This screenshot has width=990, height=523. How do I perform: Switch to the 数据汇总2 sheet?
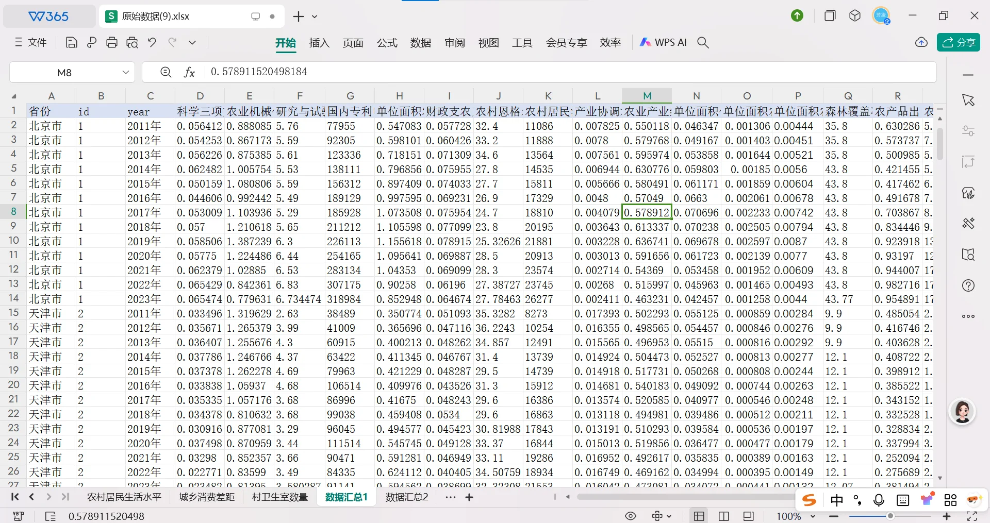(407, 497)
